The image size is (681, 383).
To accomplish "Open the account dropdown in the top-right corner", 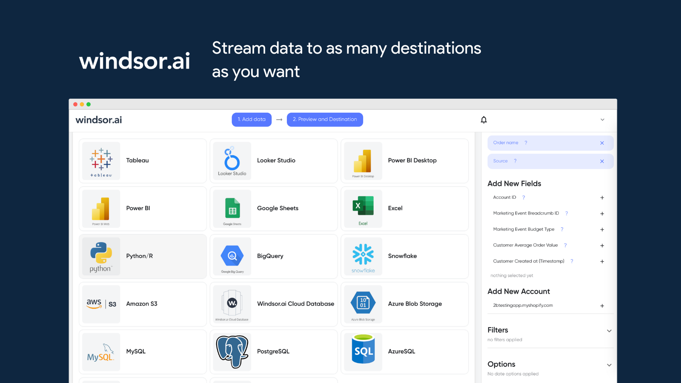I will click(x=602, y=120).
